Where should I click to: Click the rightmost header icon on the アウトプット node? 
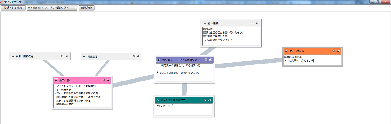point(338,51)
